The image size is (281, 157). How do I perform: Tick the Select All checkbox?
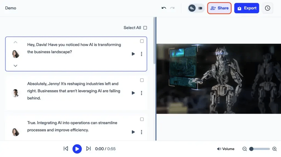(145, 28)
